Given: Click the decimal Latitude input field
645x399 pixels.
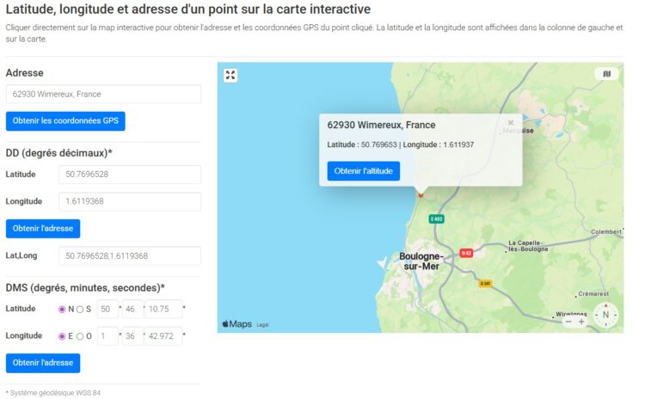Looking at the screenshot, I should coord(129,175).
